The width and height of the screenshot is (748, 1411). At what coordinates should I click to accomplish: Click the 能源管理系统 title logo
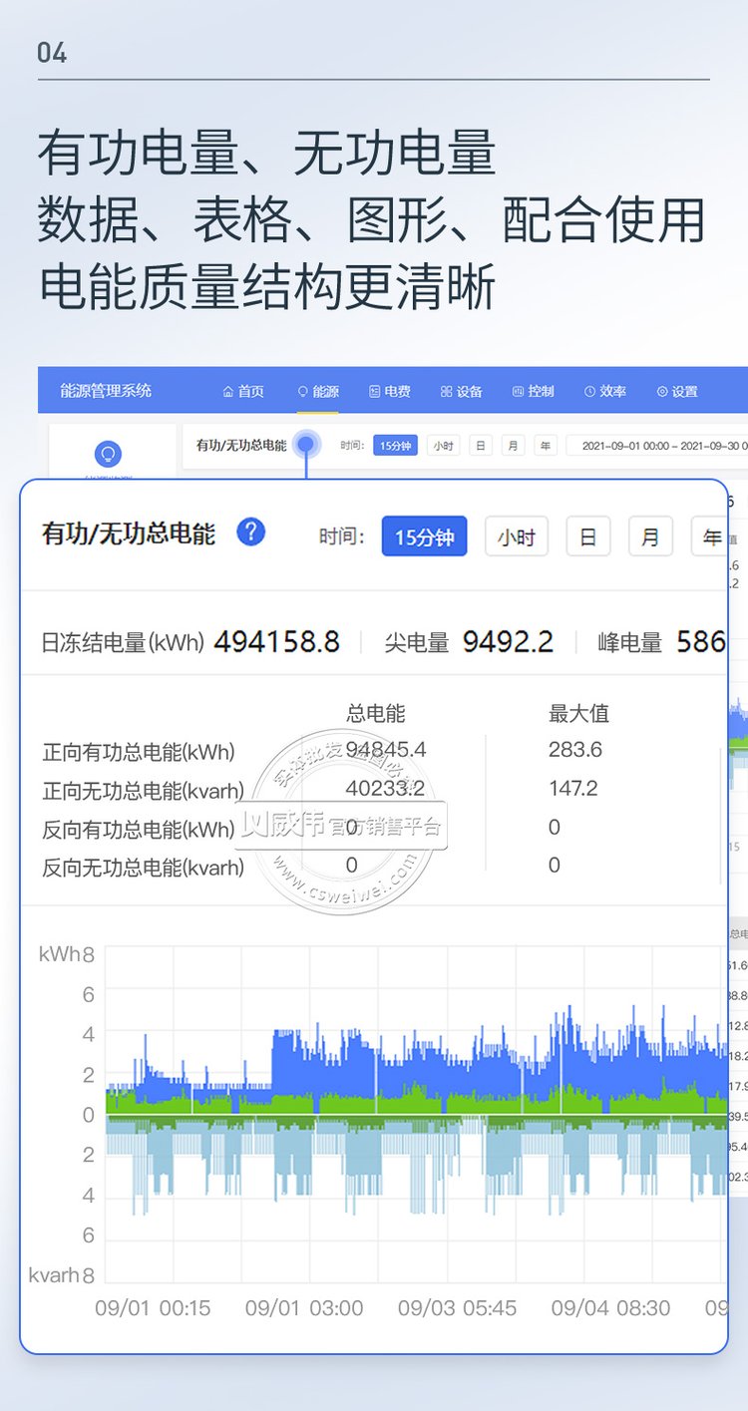[106, 391]
